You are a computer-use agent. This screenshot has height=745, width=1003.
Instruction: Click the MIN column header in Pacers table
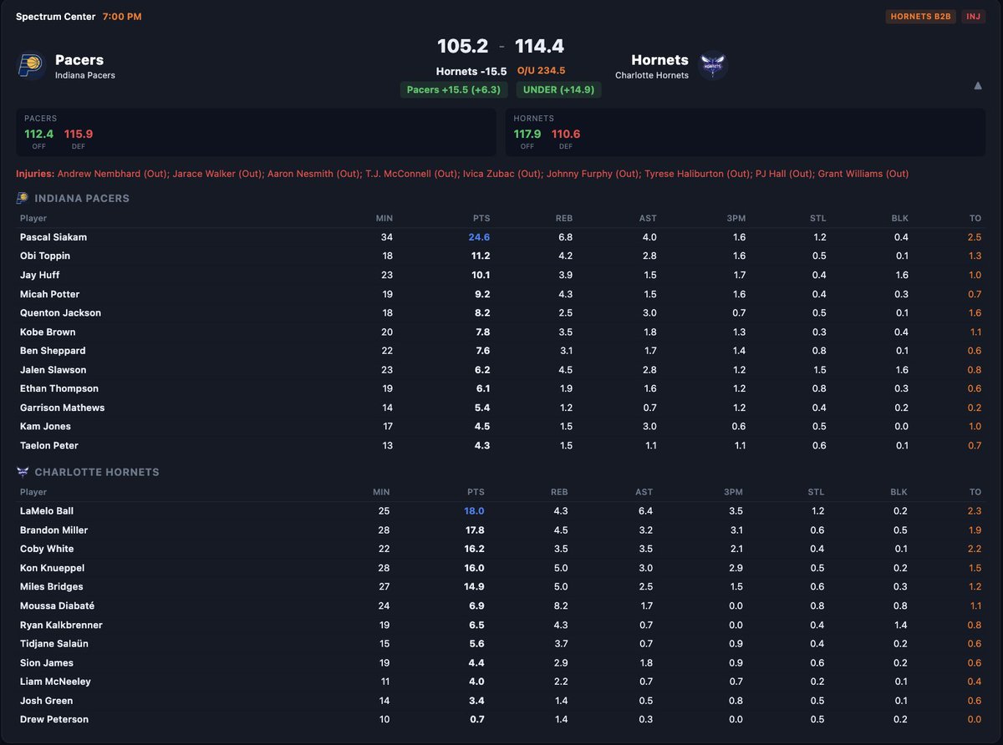coord(384,218)
